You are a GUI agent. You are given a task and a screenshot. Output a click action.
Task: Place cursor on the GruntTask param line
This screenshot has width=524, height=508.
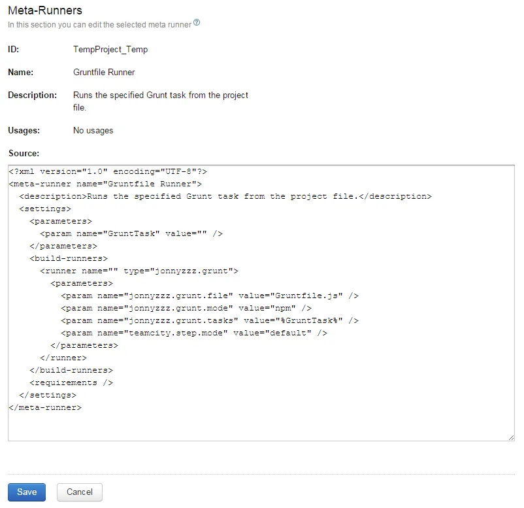pyautogui.click(x=131, y=233)
